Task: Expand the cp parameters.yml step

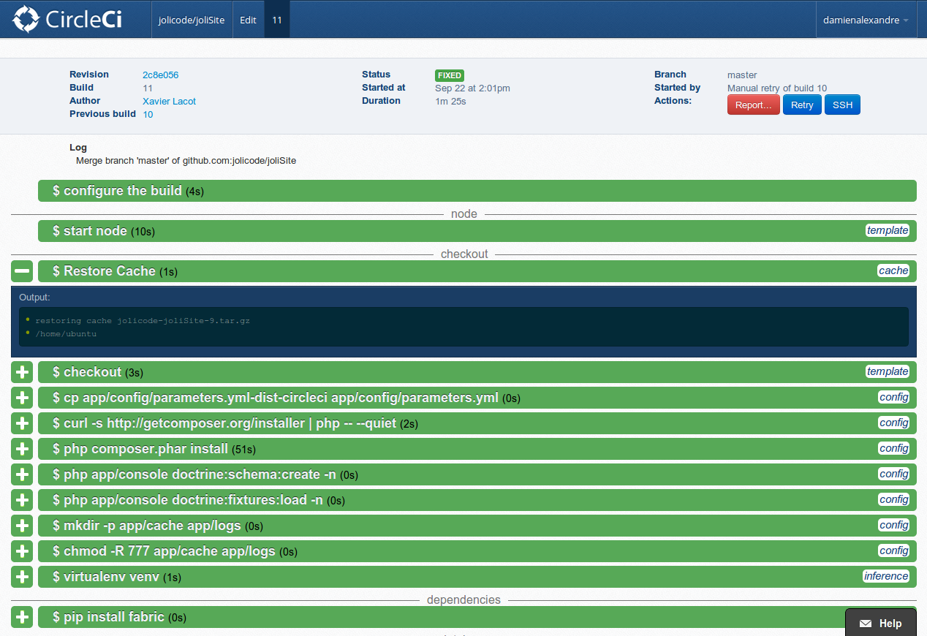Action: (22, 398)
